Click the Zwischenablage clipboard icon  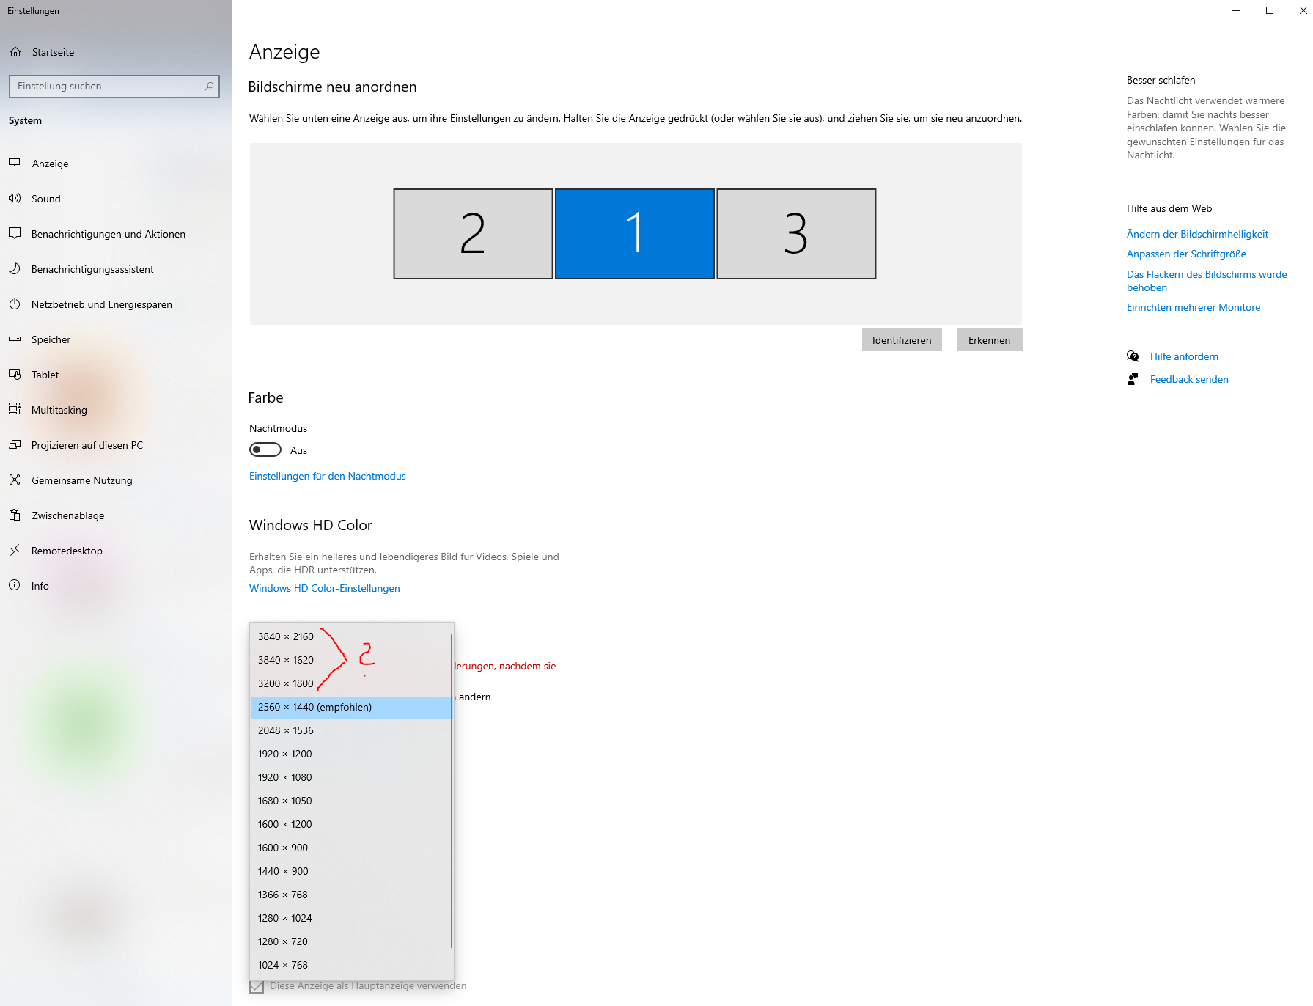tap(15, 515)
